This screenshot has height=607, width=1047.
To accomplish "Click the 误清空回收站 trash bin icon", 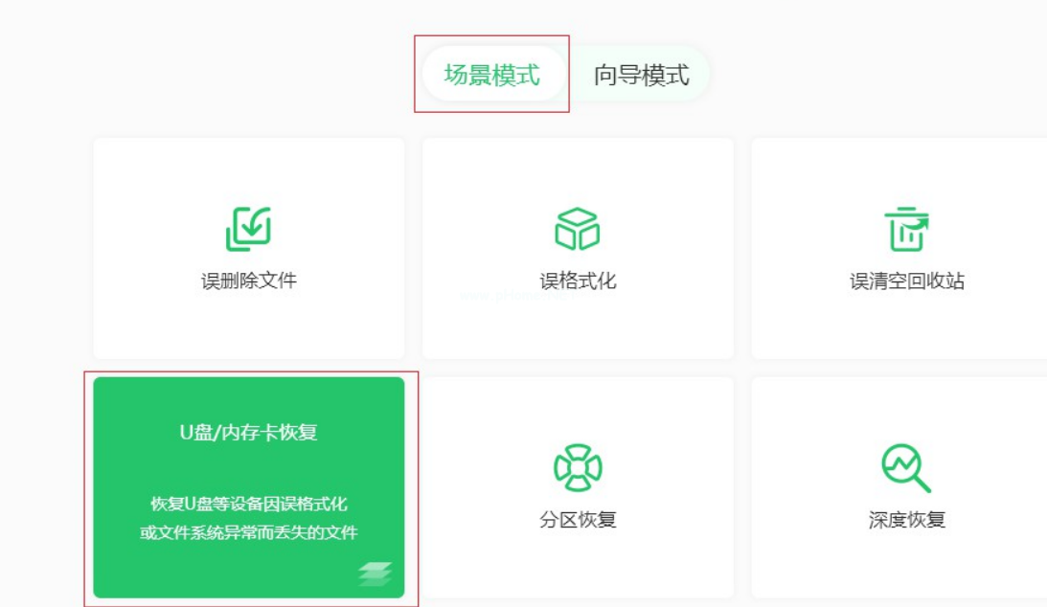I will pos(906,229).
